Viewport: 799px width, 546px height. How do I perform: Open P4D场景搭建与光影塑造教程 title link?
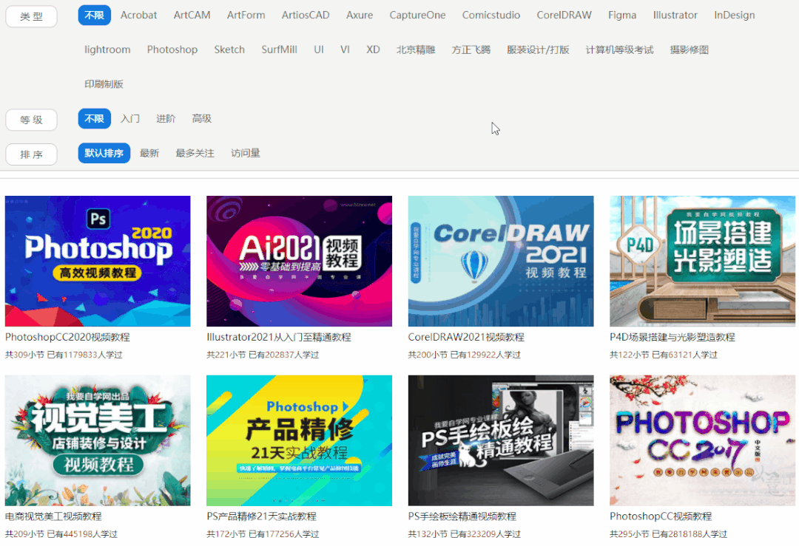pos(672,337)
